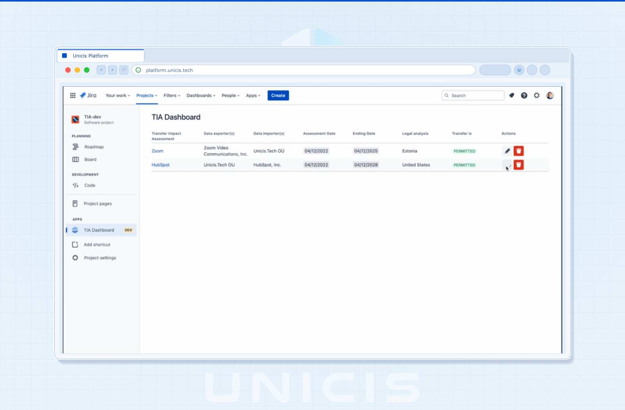
Task: Open the HubSpot assessment link
Action: point(161,165)
